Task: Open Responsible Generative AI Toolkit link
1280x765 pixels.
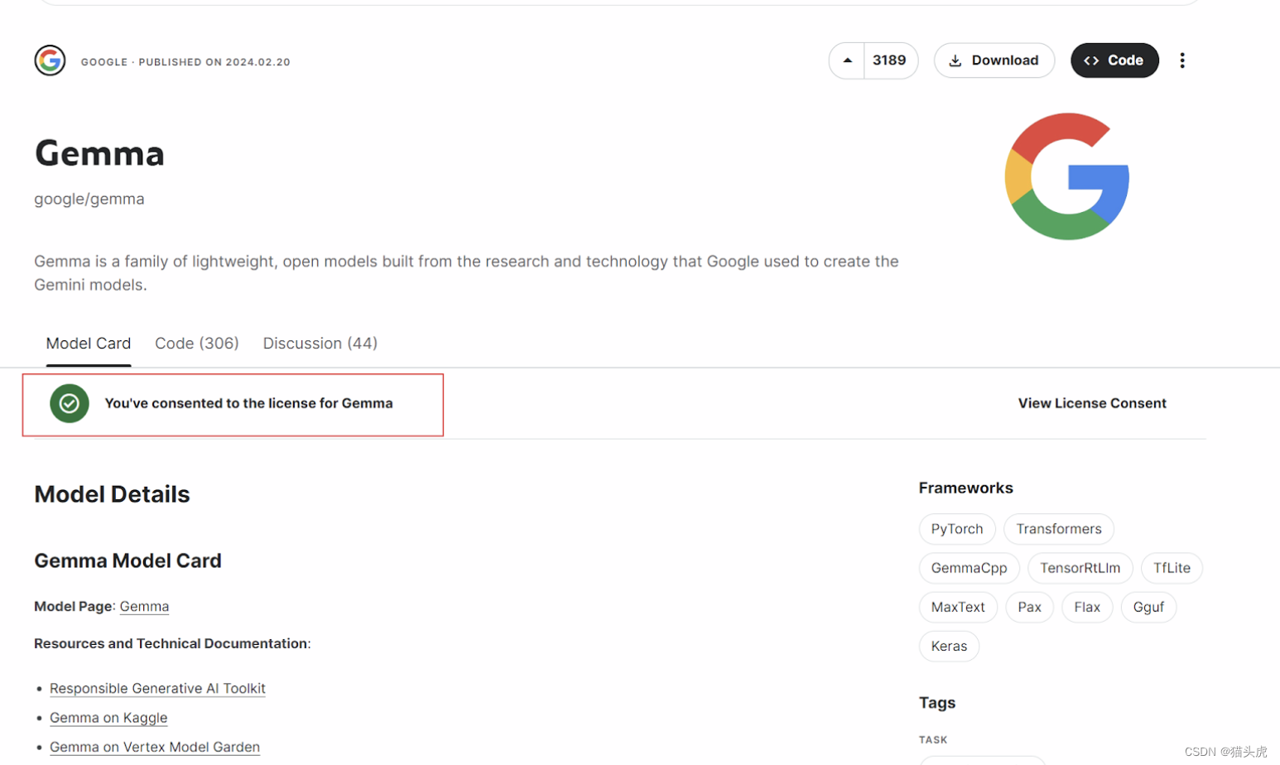Action: (x=157, y=688)
